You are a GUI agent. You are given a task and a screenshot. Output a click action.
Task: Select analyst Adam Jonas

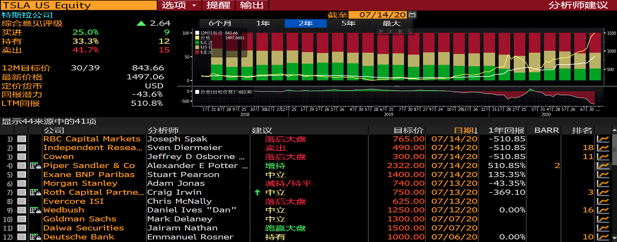[x=176, y=183]
